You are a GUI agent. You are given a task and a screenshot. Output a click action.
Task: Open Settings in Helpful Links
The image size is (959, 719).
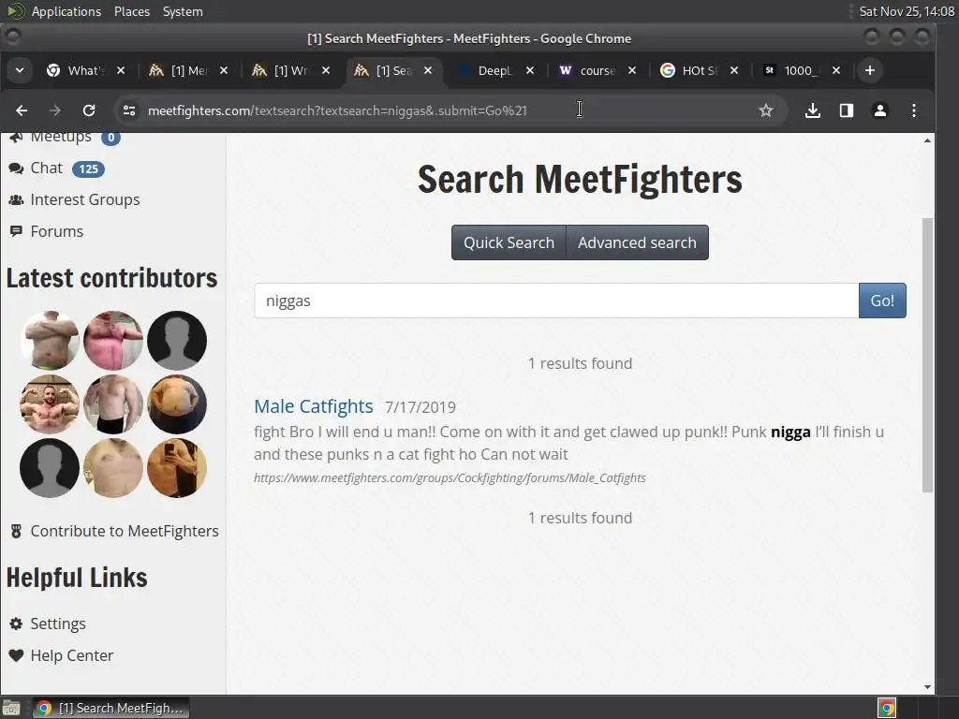point(58,624)
